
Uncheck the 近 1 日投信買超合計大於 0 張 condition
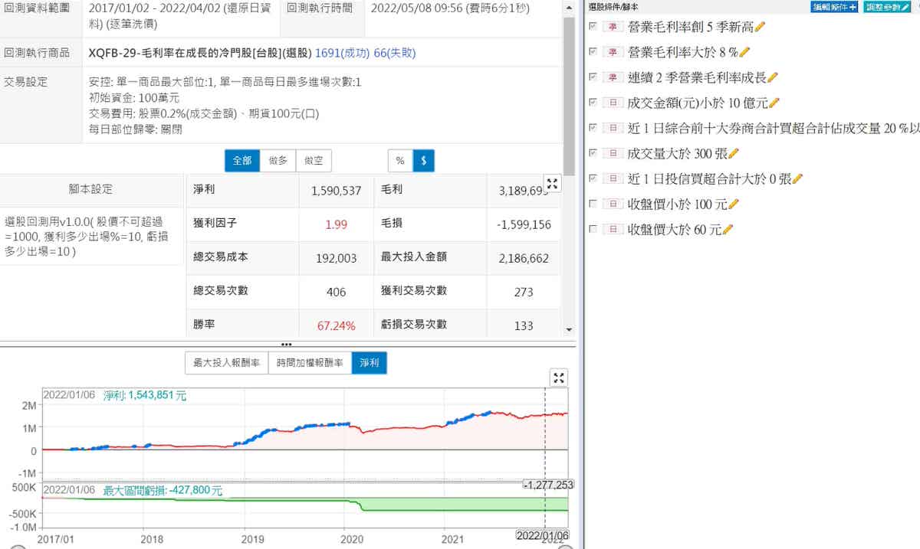(592, 178)
